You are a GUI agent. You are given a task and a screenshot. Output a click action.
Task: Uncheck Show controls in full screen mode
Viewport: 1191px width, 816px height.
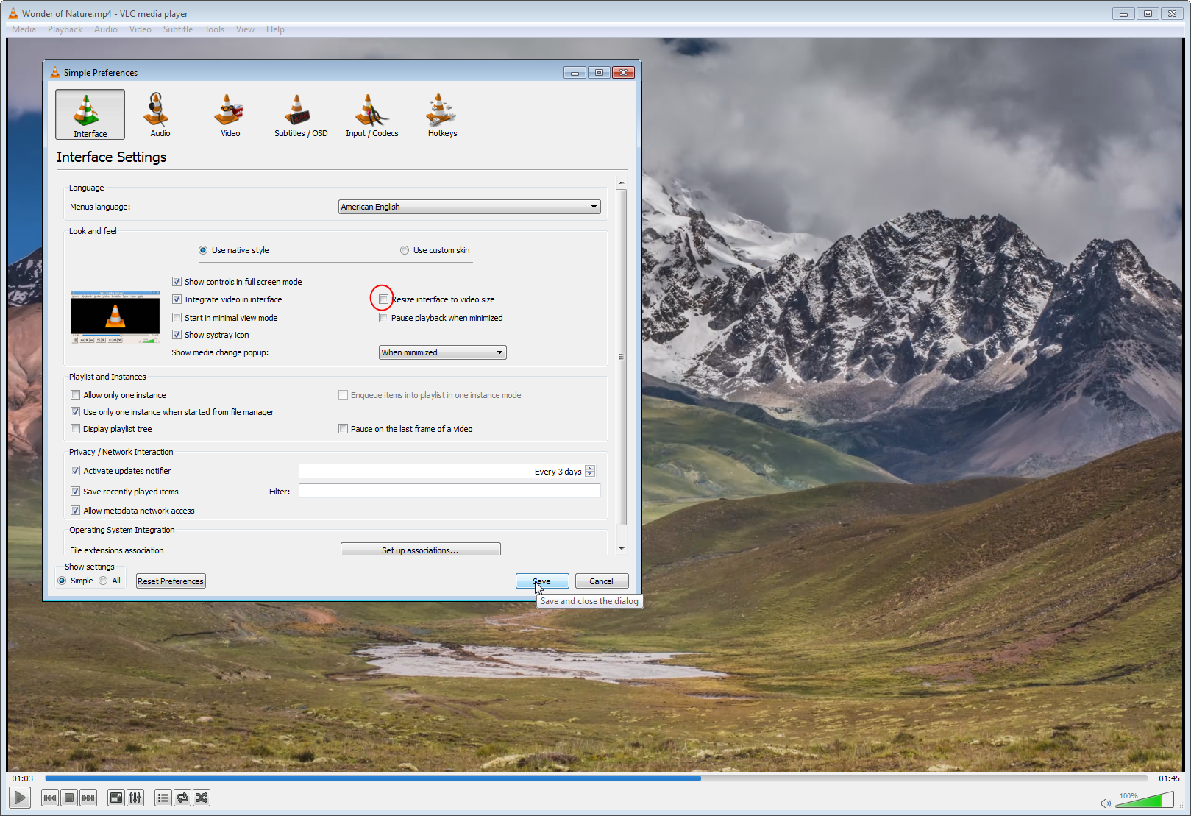point(177,281)
